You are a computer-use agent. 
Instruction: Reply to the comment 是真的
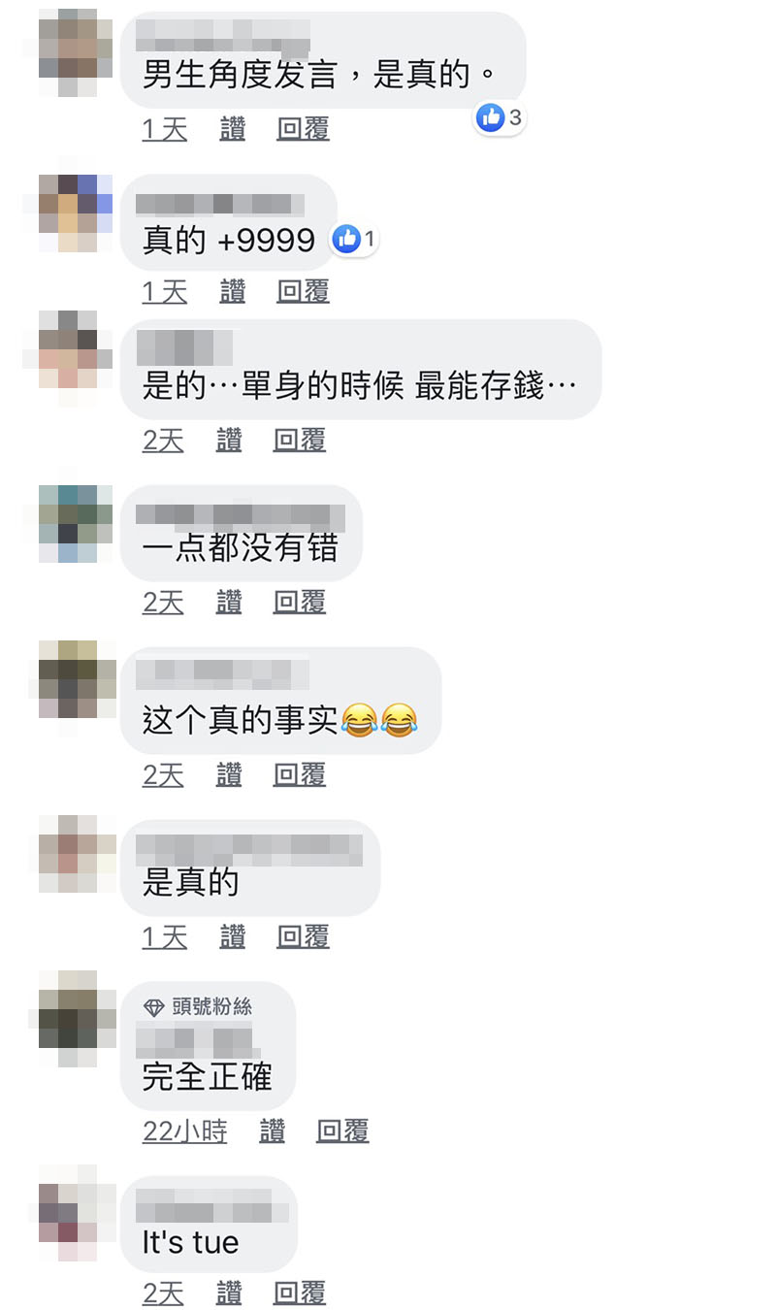[304, 936]
